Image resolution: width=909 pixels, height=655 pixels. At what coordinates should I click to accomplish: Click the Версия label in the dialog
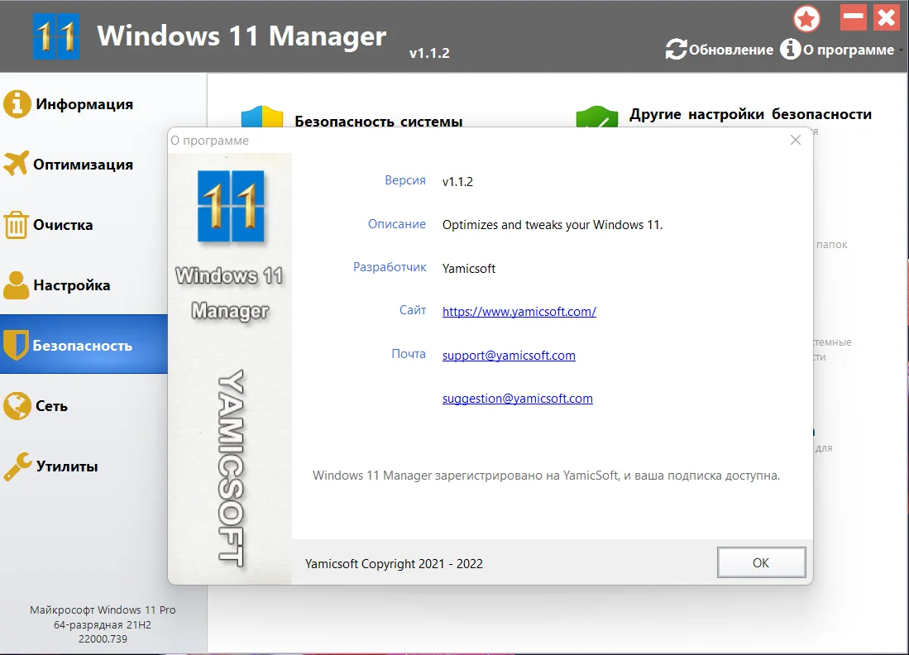pos(404,180)
